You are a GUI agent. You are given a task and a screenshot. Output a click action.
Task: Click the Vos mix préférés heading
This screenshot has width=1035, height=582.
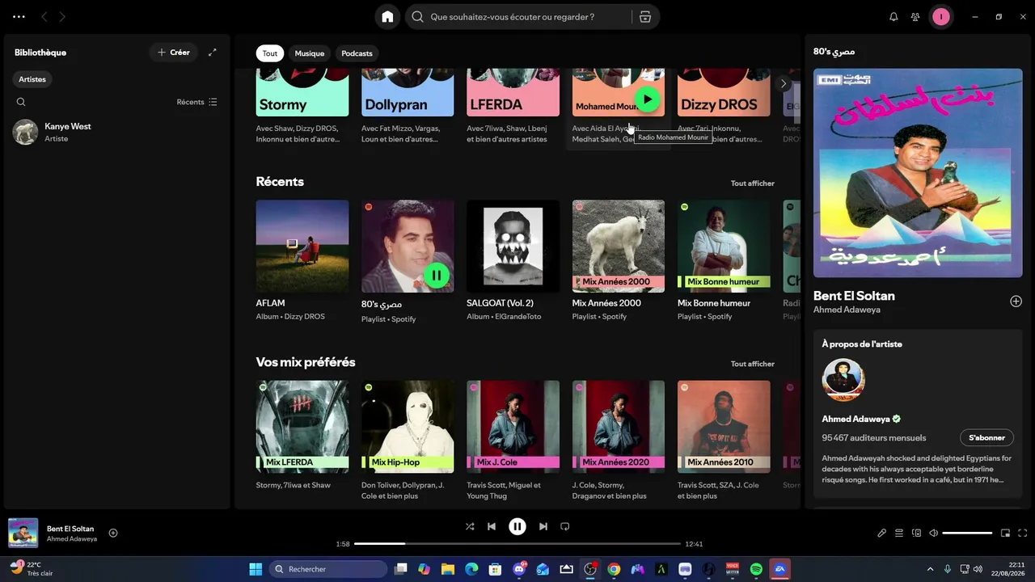(306, 362)
